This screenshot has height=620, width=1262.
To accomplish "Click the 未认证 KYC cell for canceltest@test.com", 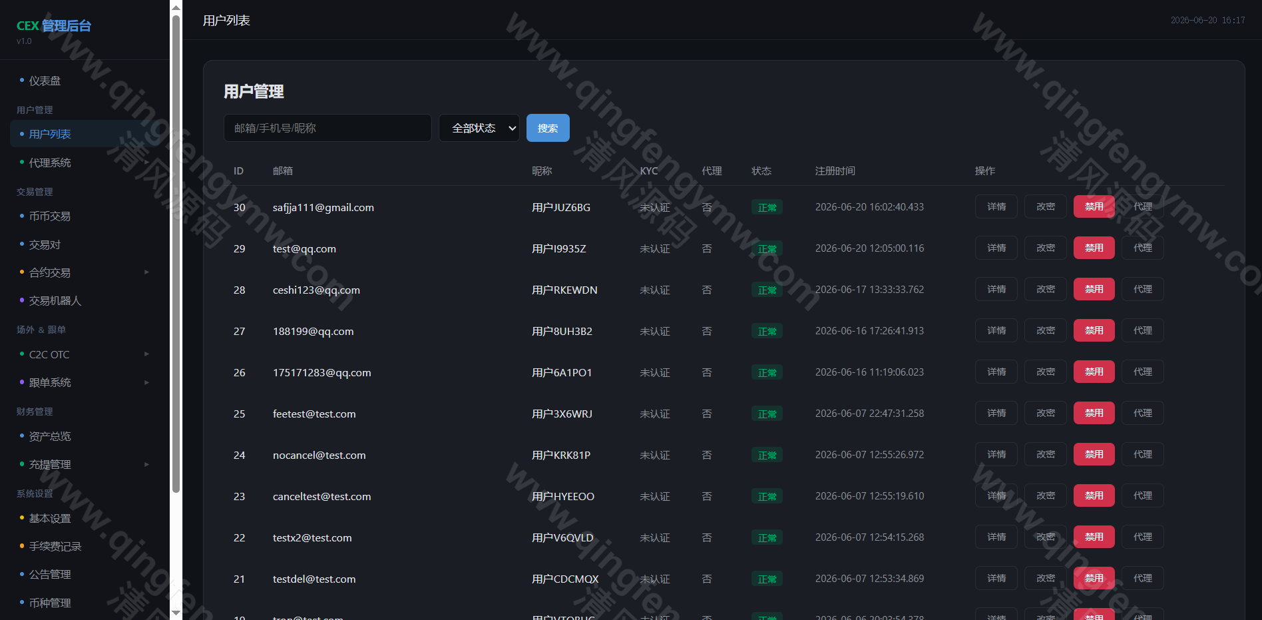I will [655, 496].
